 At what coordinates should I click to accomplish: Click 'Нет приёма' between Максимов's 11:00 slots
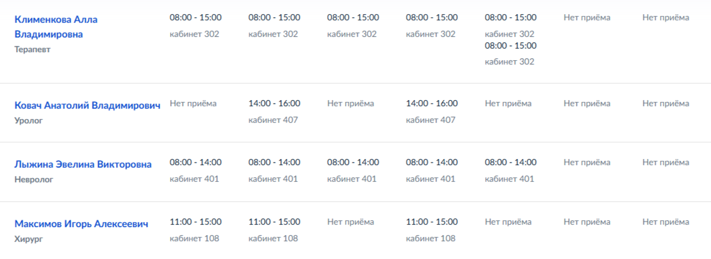tap(351, 222)
